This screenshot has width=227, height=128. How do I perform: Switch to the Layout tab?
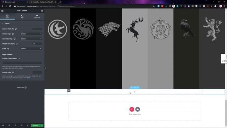tap(7, 16)
